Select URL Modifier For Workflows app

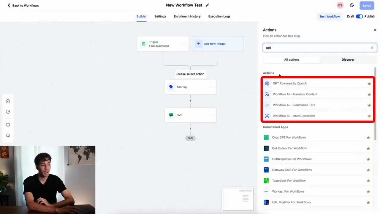(x=317, y=202)
